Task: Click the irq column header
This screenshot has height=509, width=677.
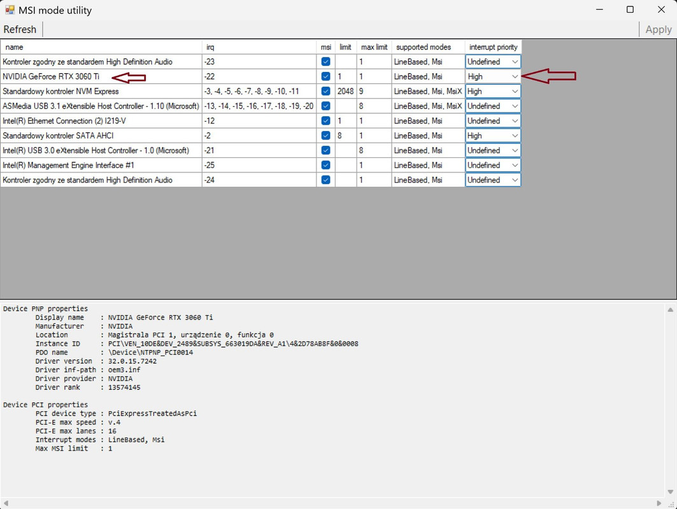Action: click(259, 47)
